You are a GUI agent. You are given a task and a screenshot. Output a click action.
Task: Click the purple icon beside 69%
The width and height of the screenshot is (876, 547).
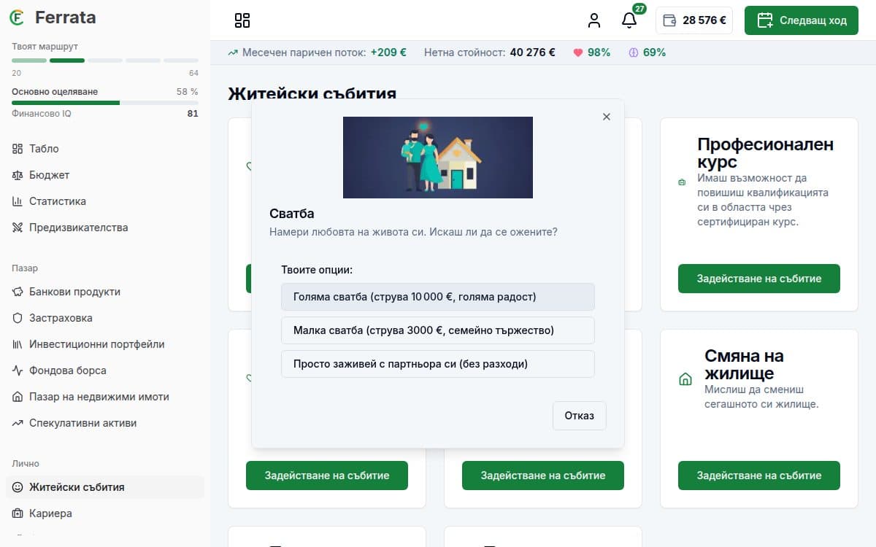634,53
